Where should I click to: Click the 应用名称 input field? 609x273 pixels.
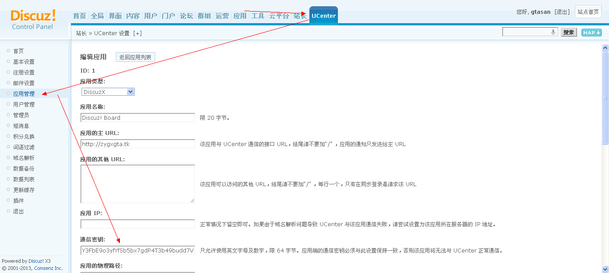coord(138,118)
